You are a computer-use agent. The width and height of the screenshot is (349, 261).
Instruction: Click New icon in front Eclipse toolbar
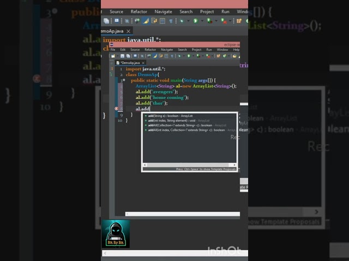[113, 56]
